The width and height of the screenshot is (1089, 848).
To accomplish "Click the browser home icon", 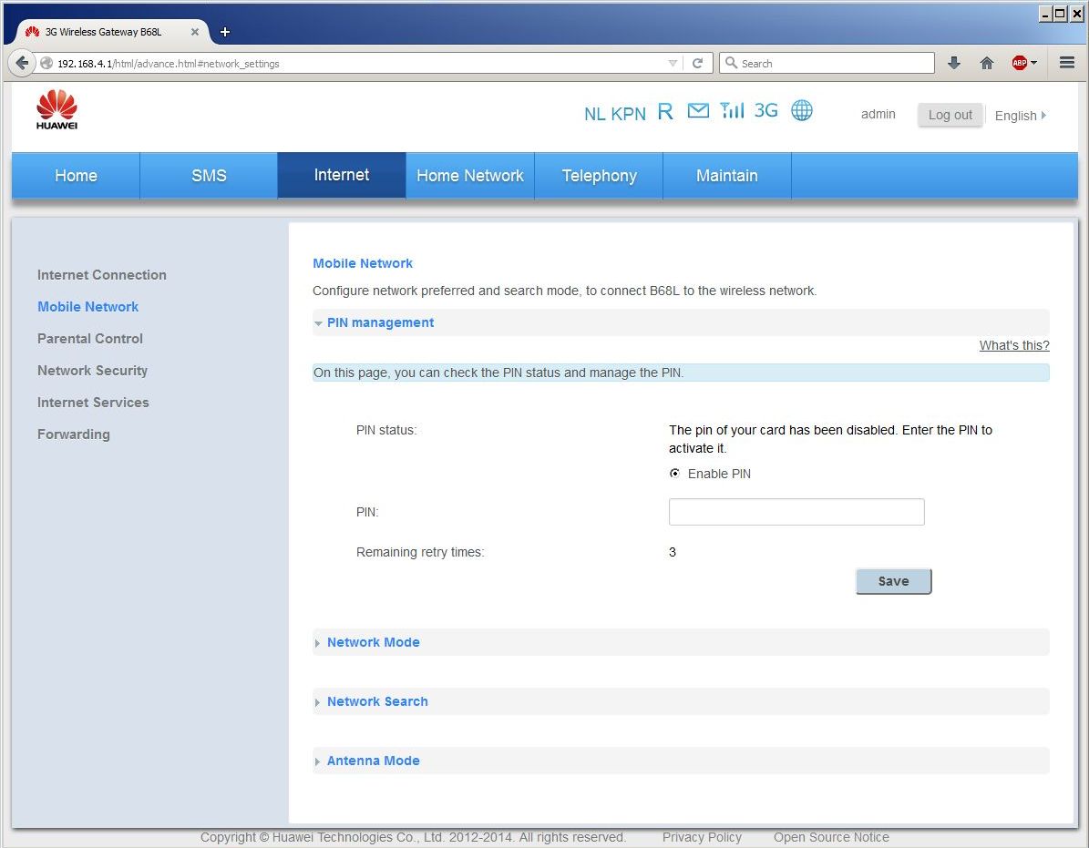I will (x=987, y=63).
